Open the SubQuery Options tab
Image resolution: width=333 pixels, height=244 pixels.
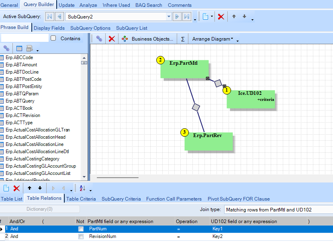point(90,28)
